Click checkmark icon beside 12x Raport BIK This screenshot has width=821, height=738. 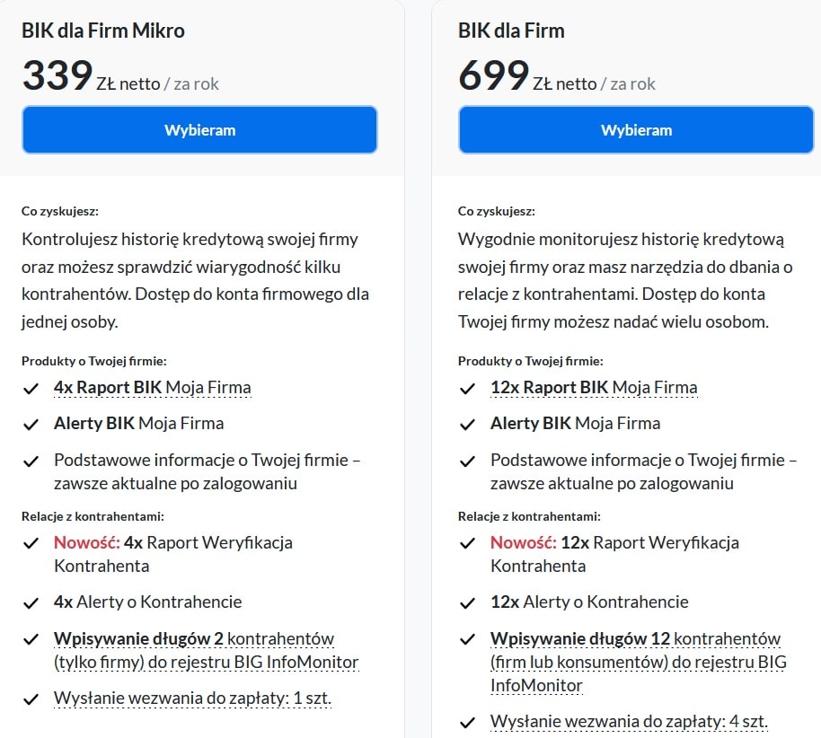click(467, 389)
